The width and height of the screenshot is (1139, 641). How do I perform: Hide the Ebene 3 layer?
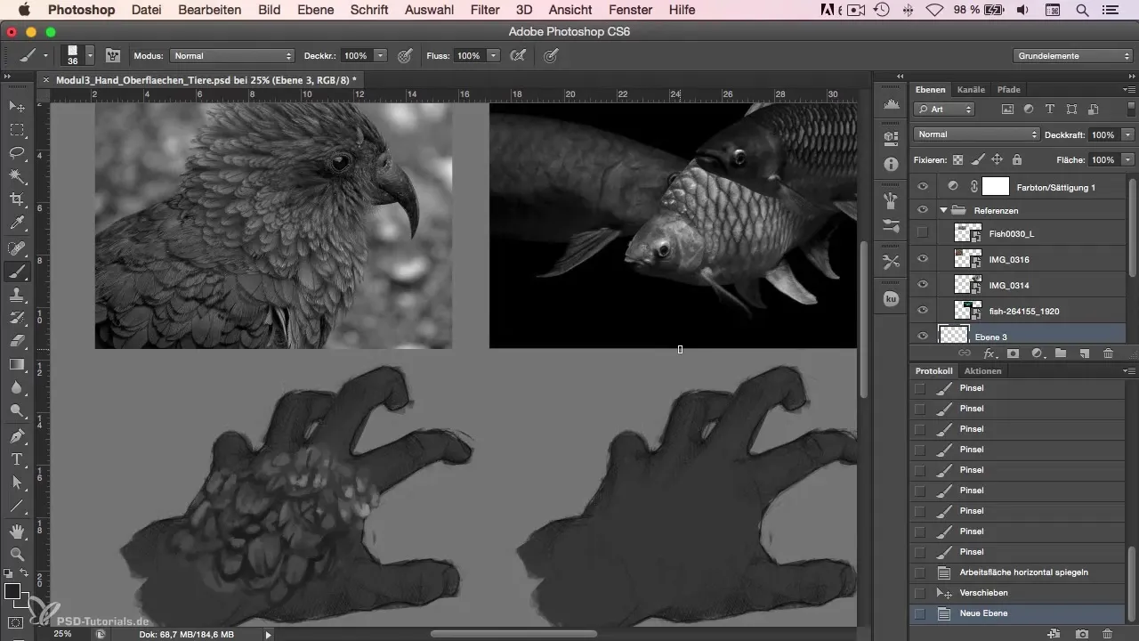click(923, 336)
